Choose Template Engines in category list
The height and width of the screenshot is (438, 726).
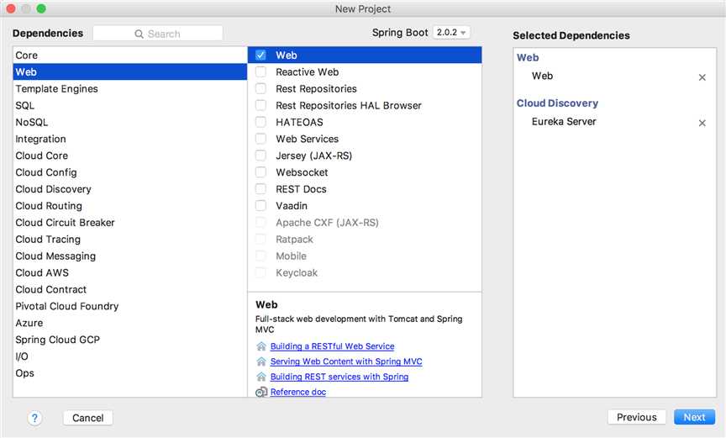click(56, 89)
